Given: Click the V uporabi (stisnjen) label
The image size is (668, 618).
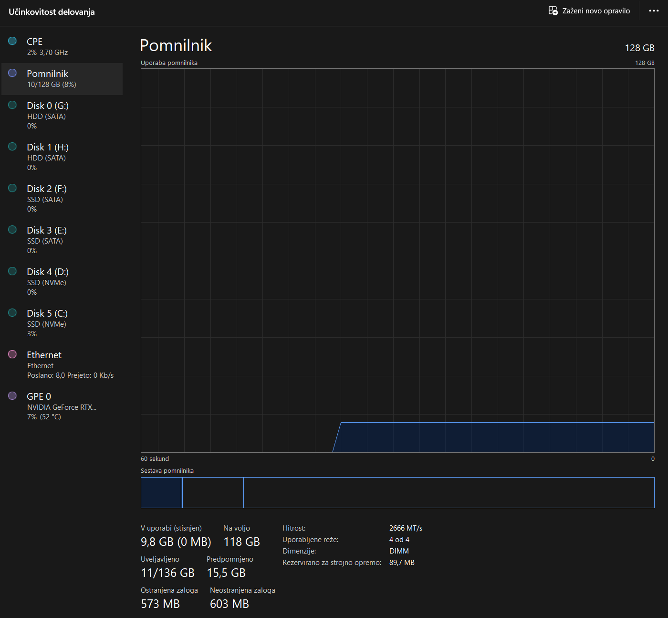Looking at the screenshot, I should 171,528.
